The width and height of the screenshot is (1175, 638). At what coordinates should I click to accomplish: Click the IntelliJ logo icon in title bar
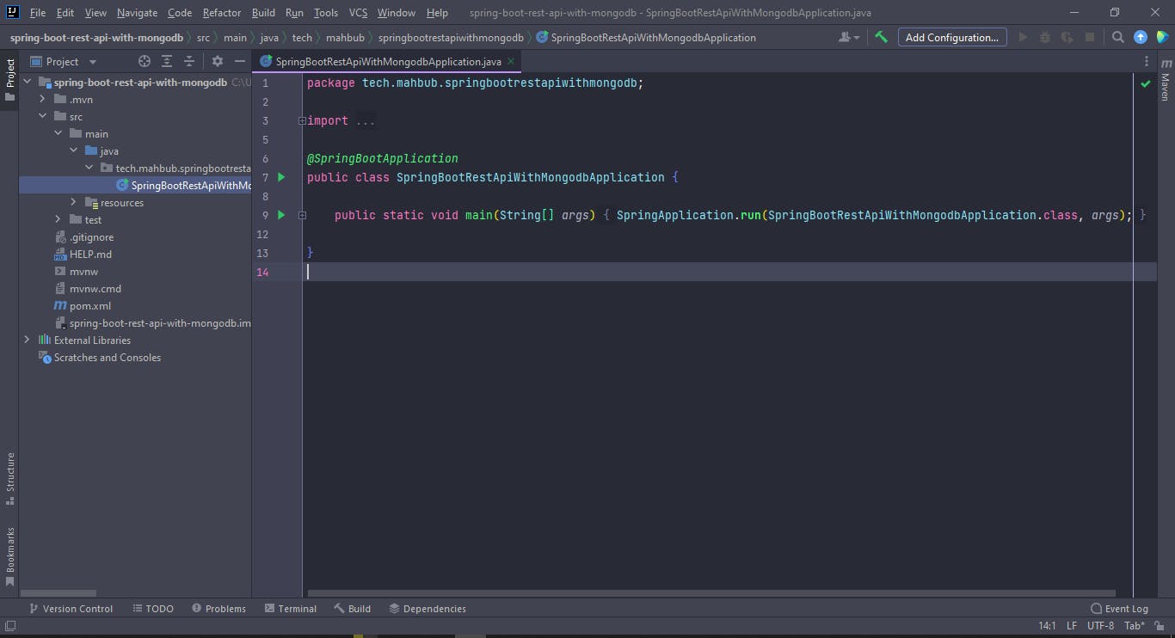13,13
